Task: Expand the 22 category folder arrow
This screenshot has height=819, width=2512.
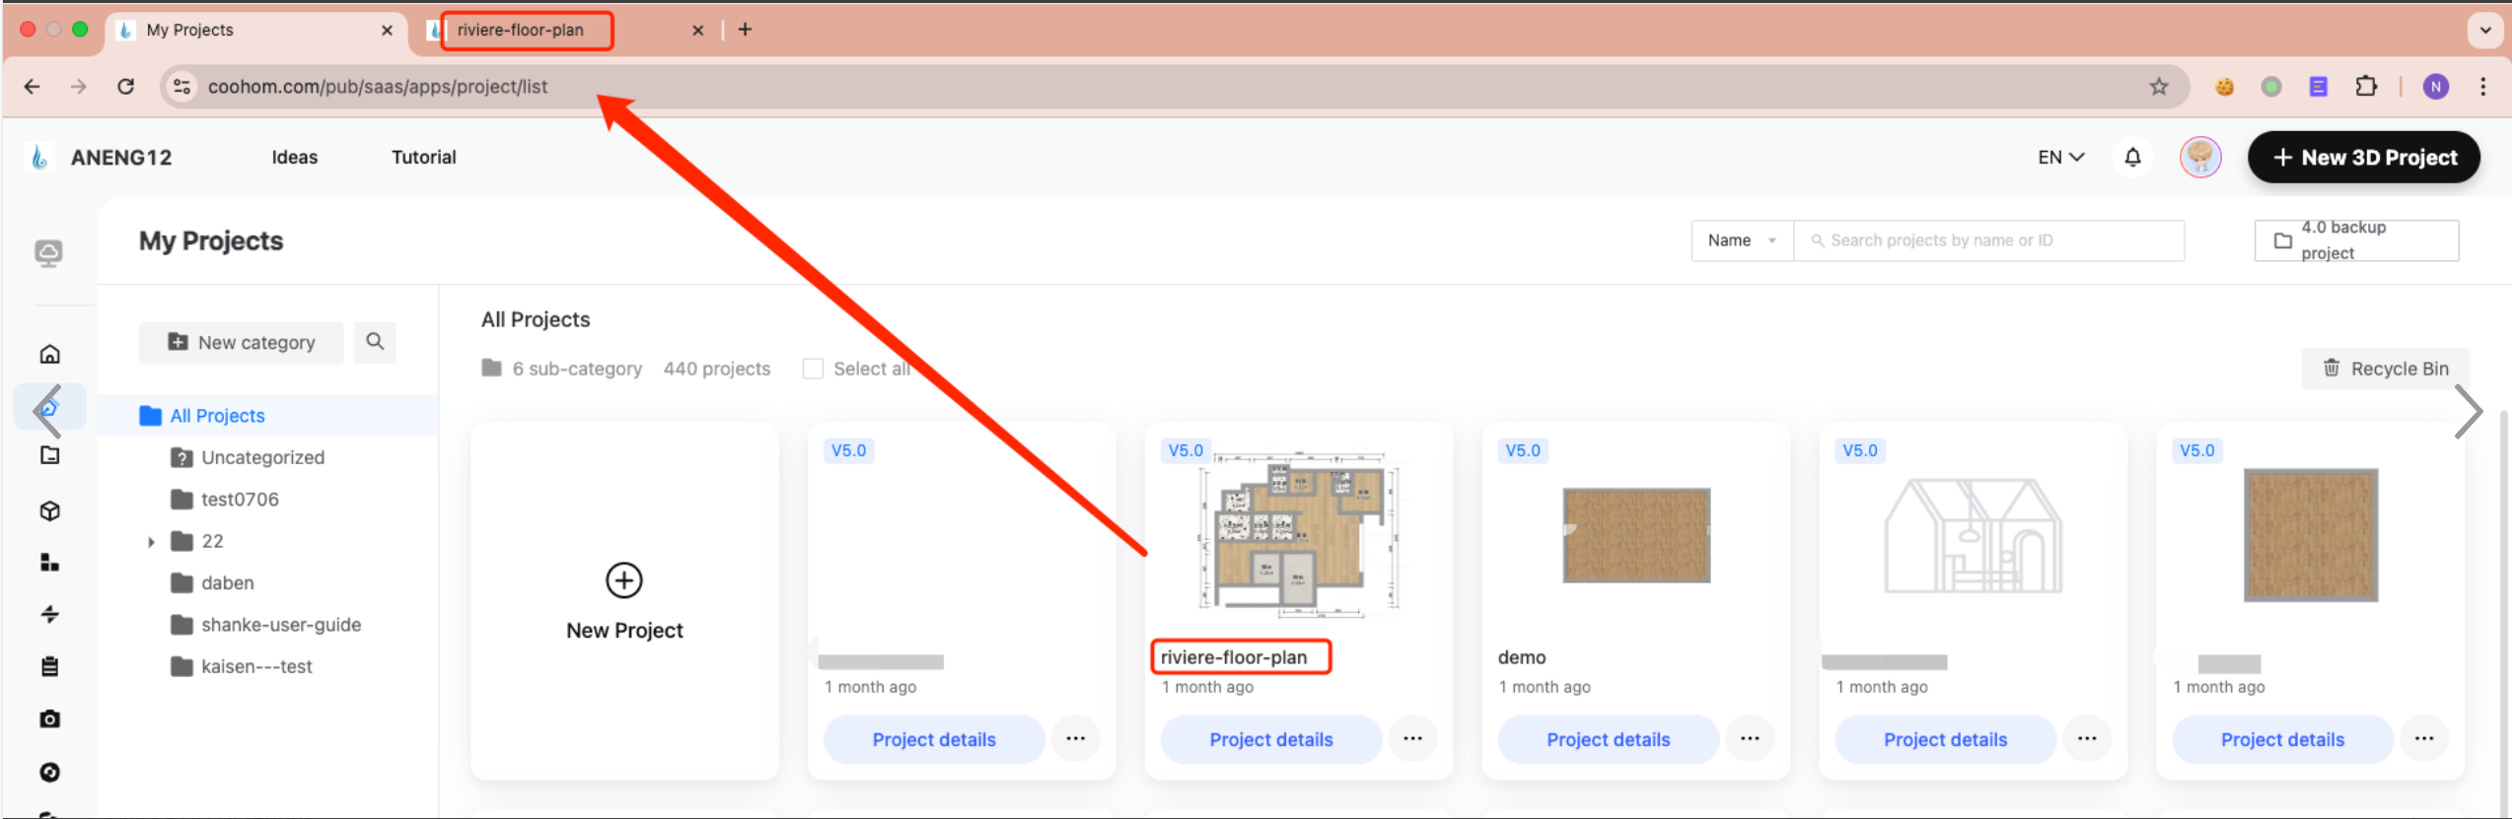Action: click(151, 541)
